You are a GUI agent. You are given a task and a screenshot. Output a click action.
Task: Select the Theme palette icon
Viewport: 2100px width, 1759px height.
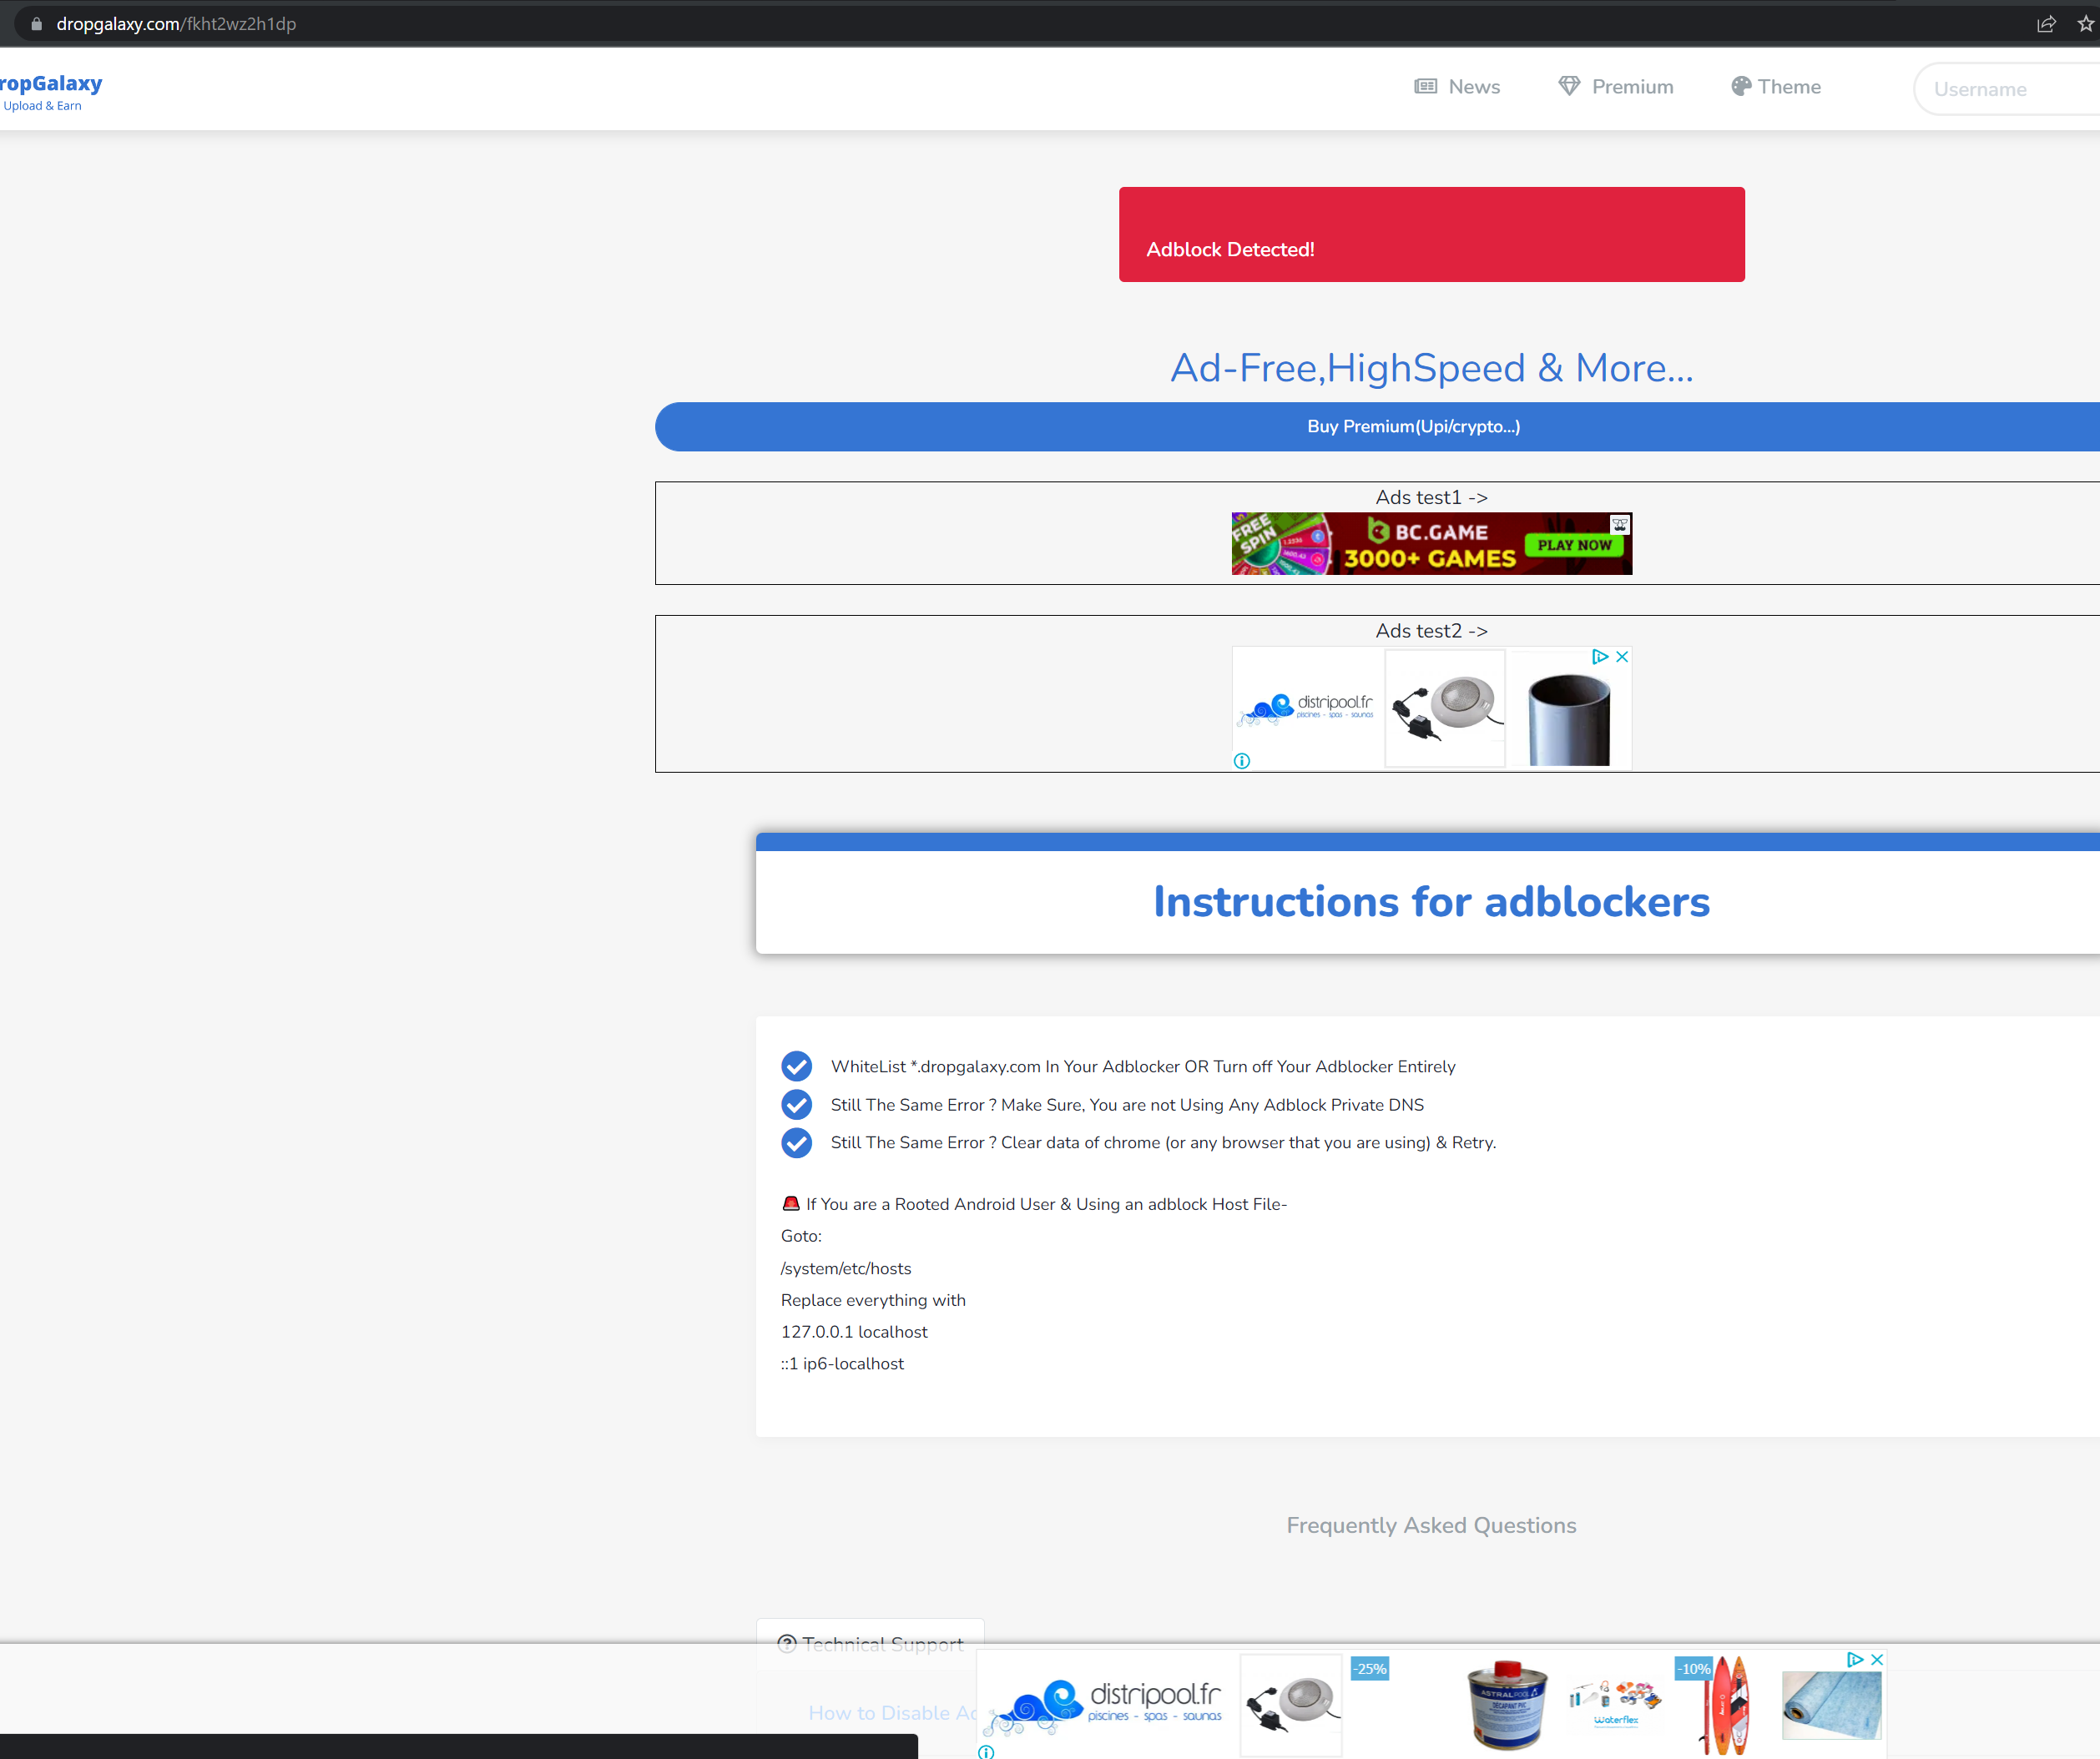(1740, 86)
